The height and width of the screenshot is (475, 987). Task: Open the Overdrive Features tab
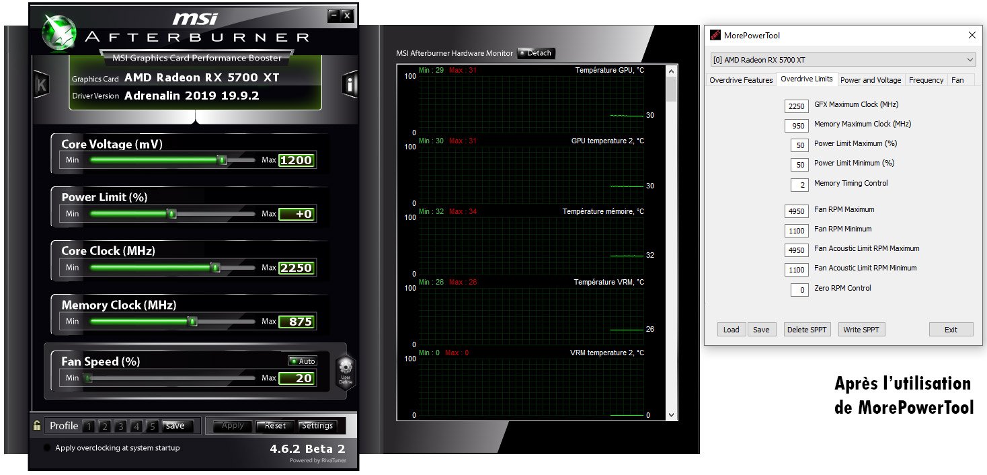point(741,80)
